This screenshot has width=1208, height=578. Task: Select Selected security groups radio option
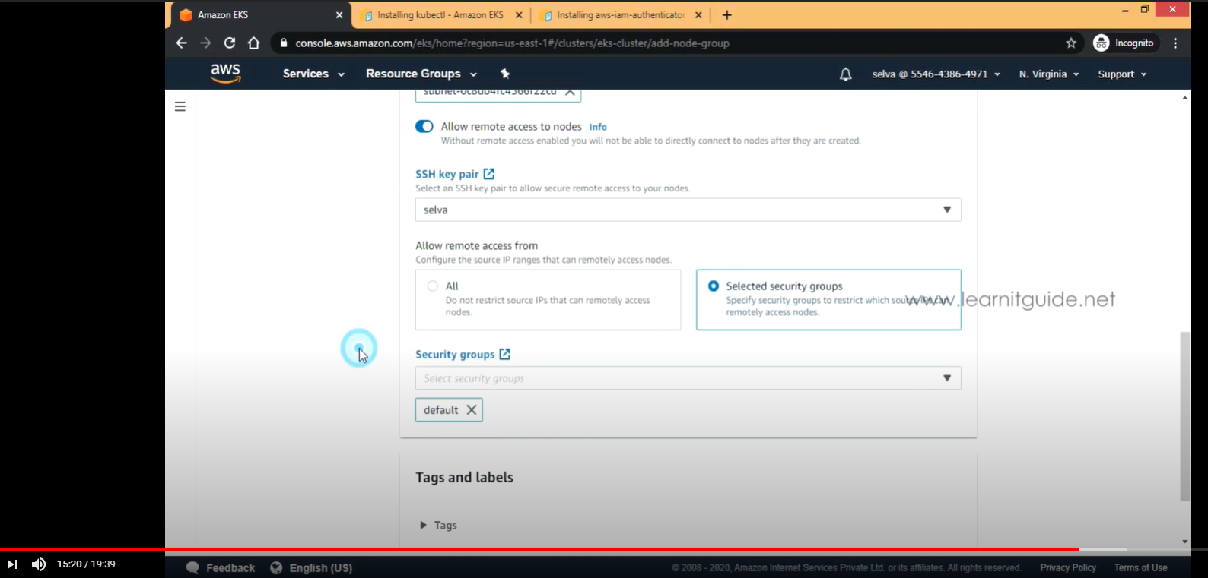point(714,286)
